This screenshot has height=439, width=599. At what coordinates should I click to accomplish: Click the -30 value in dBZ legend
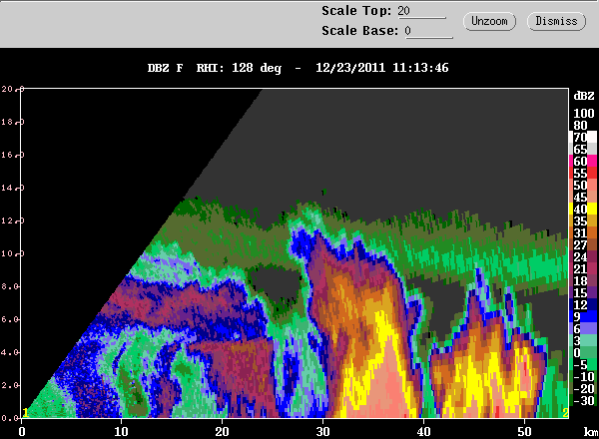pyautogui.click(x=584, y=400)
